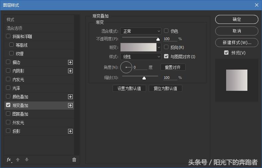Click the effects list vertical scrollbar
262x168 pixels.
77,85
